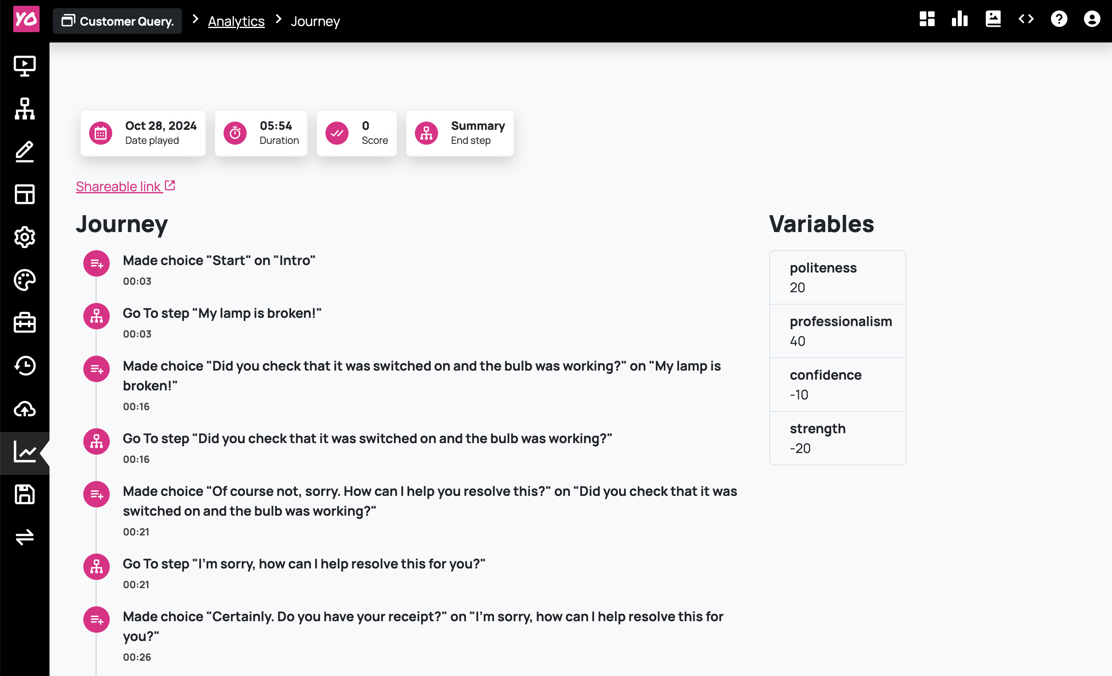Click the Summary end step card

[460, 132]
